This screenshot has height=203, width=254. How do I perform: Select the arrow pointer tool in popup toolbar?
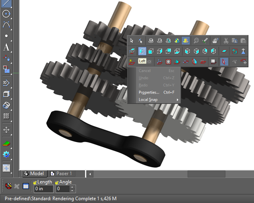132,41
